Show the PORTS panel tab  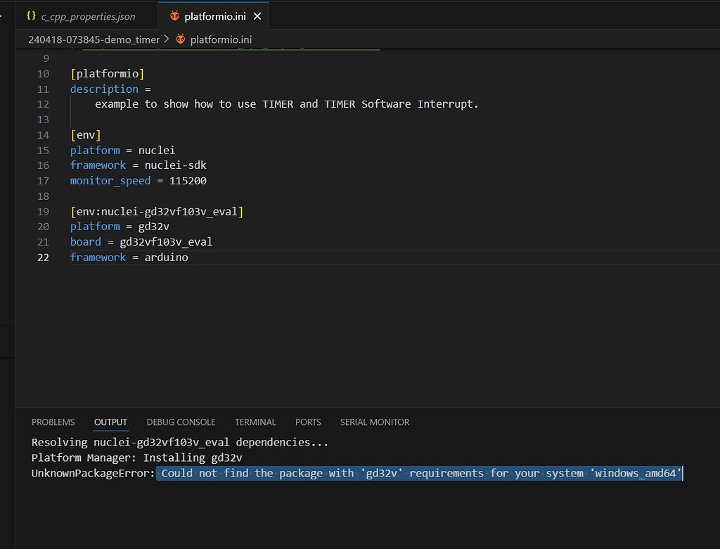tap(308, 422)
